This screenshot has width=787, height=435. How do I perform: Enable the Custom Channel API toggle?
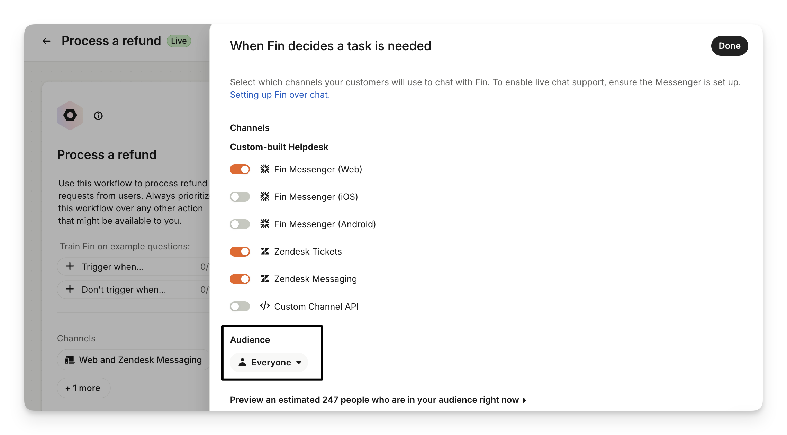(240, 306)
